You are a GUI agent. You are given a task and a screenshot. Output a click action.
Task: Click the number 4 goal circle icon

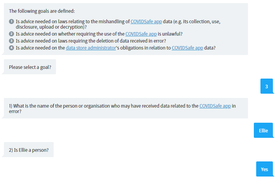pos(11,48)
